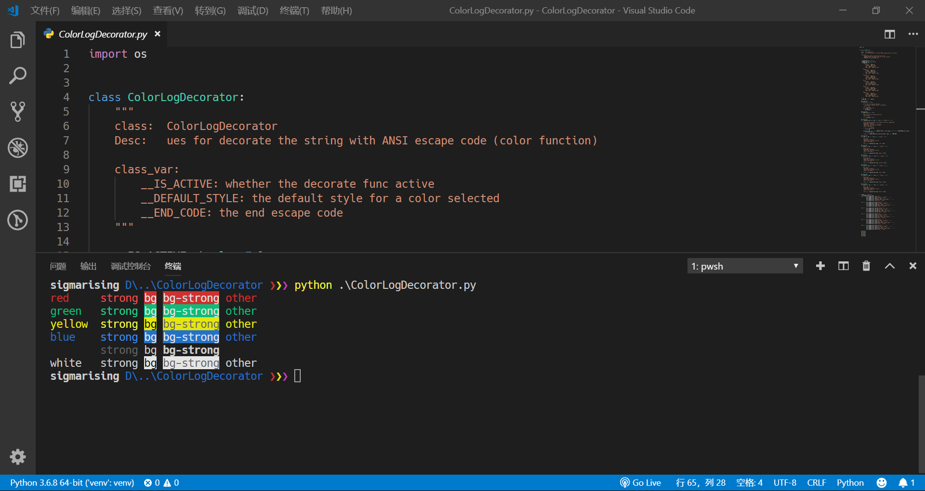Split the terminal using the split icon
This screenshot has width=925, height=491.
(843, 265)
